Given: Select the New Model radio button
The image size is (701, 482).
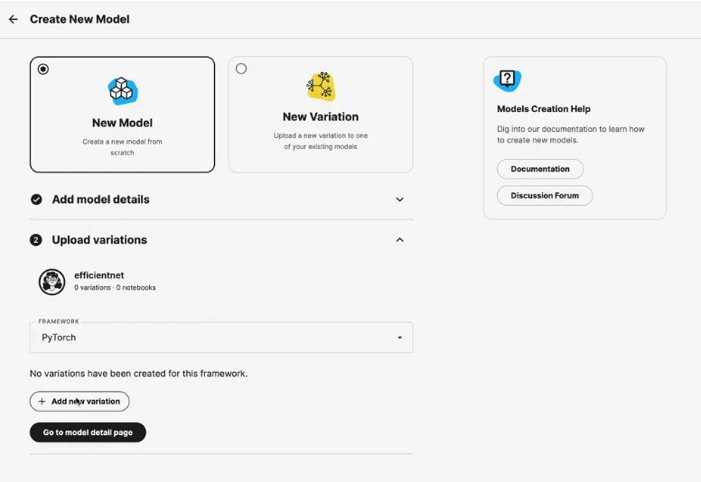Looking at the screenshot, I should click(43, 70).
